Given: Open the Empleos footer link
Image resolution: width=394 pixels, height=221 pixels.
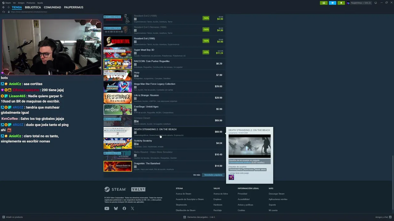Looking at the screenshot, I should [x=217, y=199].
